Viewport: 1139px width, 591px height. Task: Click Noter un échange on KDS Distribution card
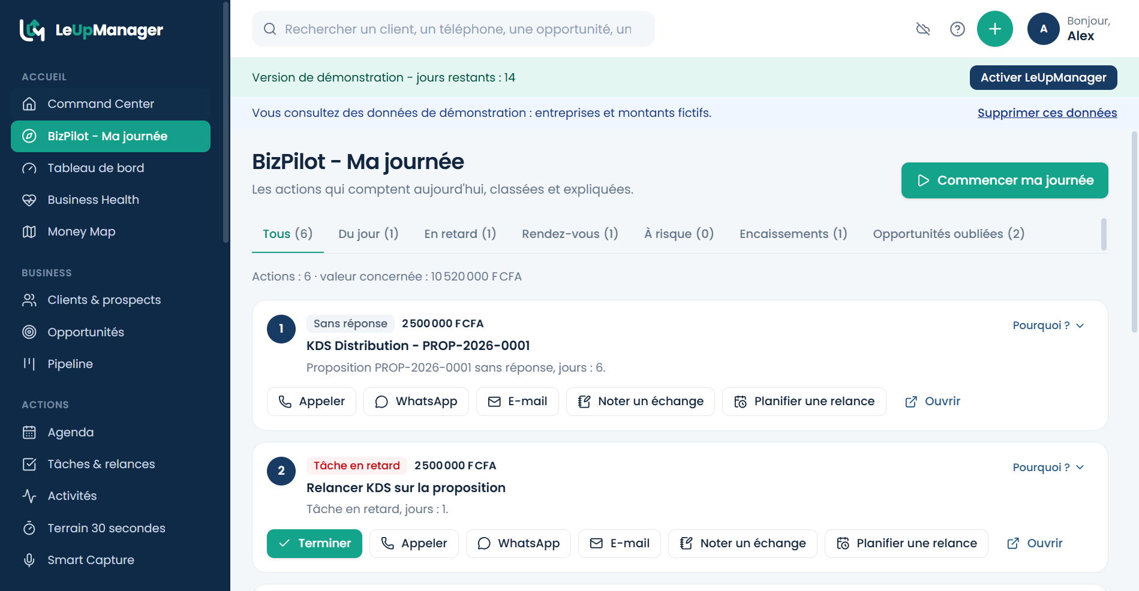click(x=640, y=402)
